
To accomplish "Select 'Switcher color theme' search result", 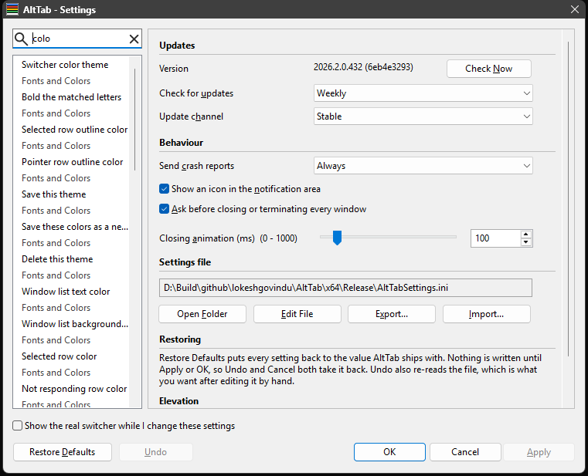I will click(65, 64).
